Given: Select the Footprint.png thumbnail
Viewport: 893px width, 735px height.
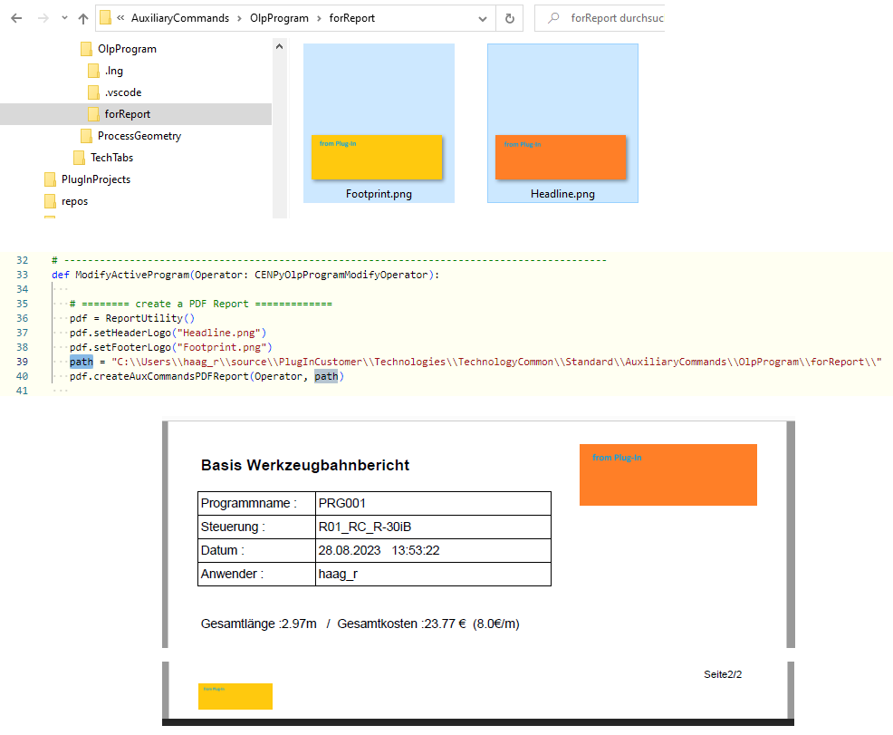Looking at the screenshot, I should 379,123.
